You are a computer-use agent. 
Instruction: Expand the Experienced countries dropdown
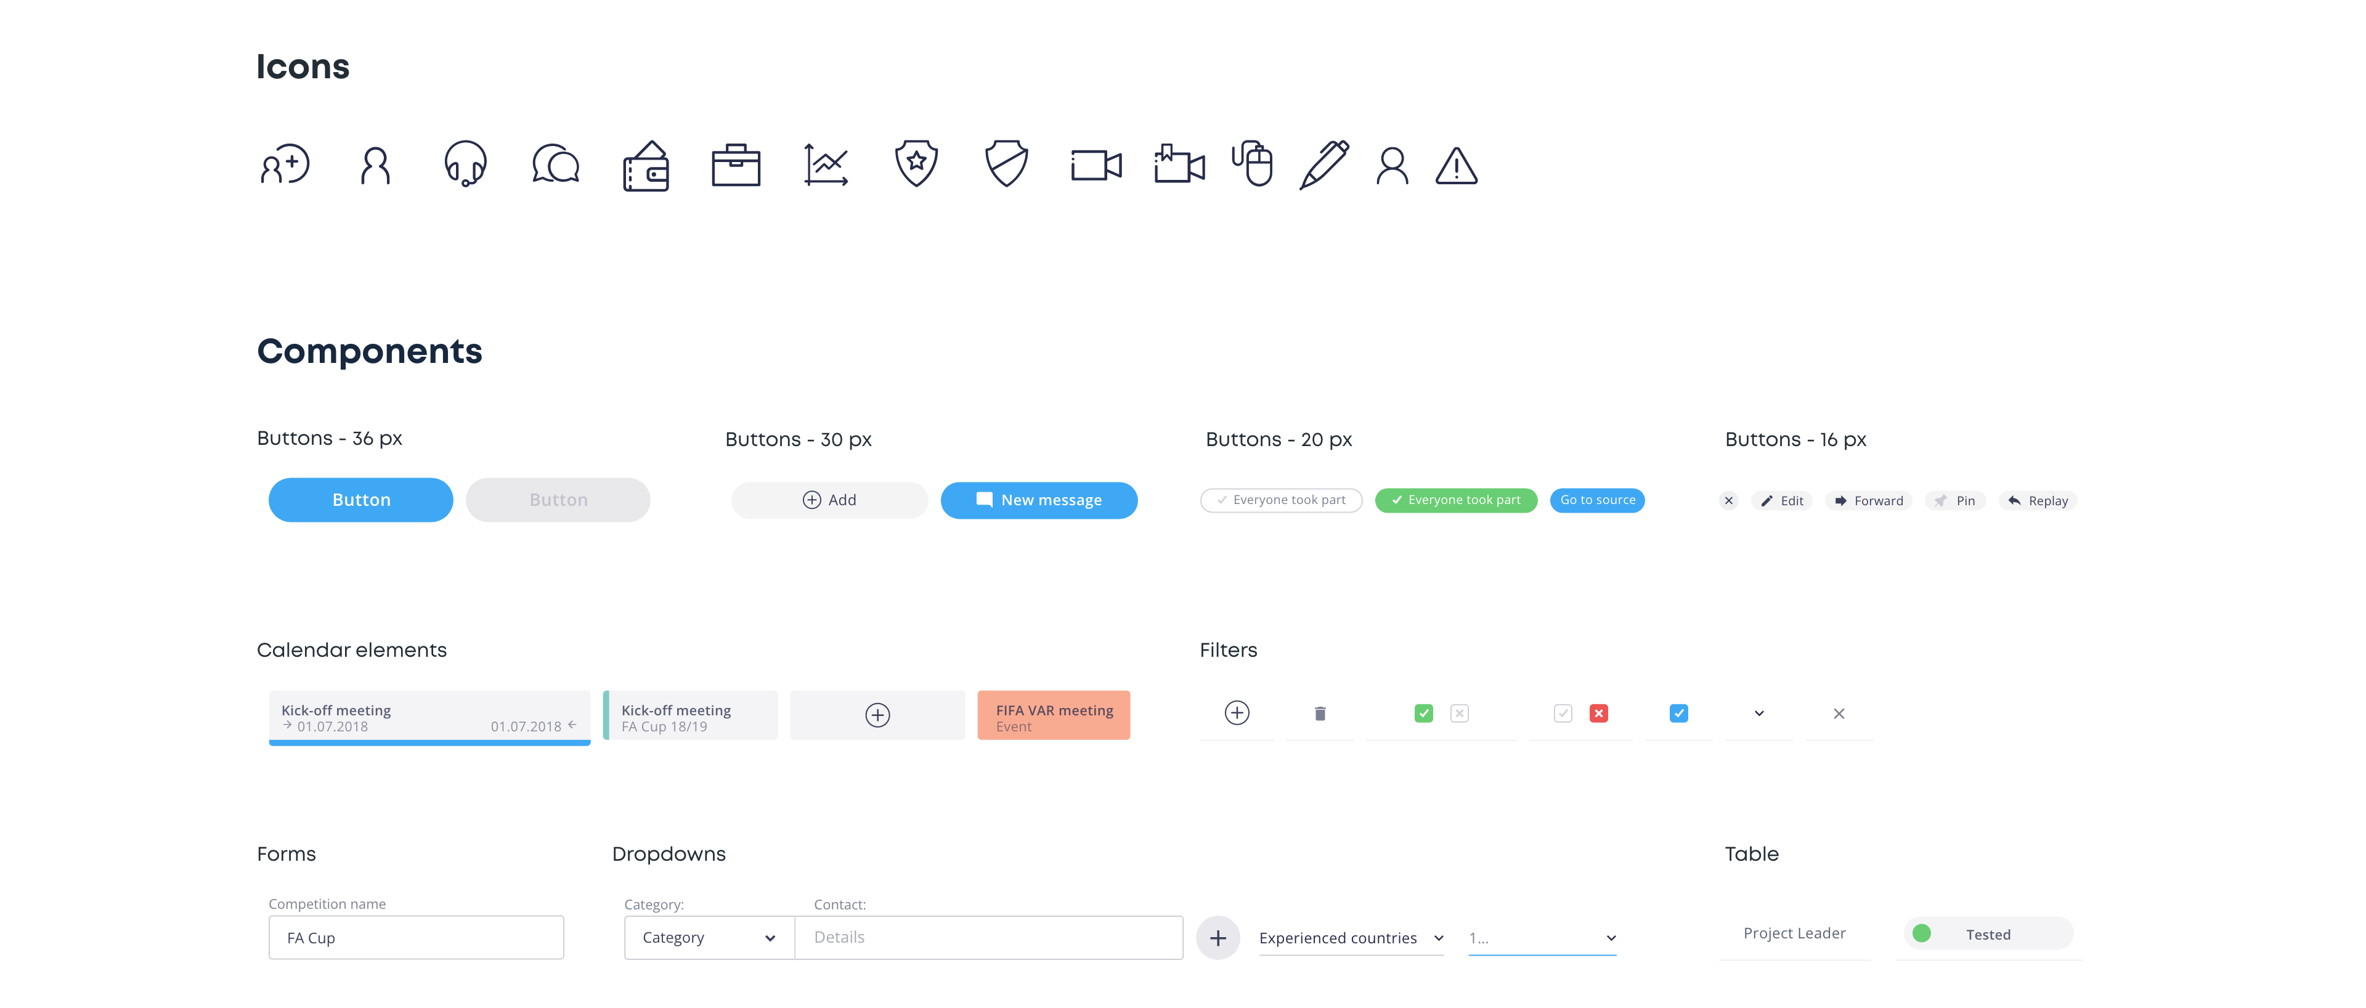1350,937
